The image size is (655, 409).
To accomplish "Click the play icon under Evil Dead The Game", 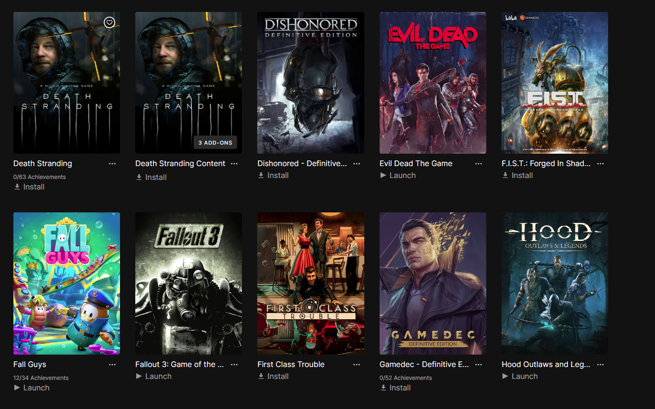I will tap(383, 176).
